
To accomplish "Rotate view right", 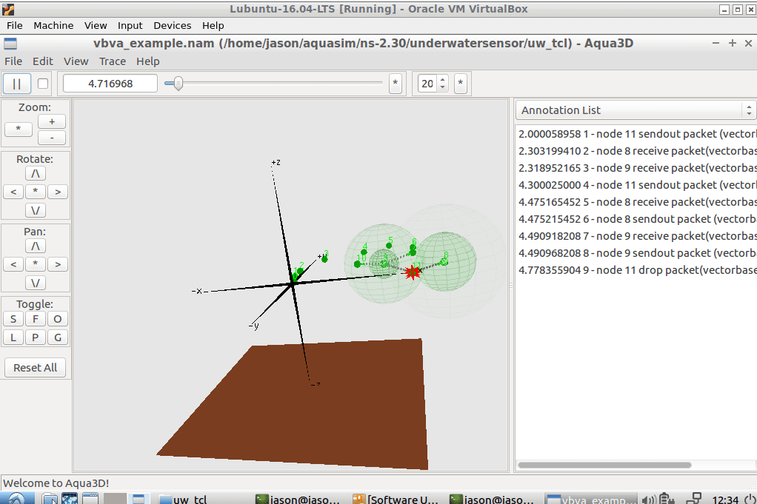I will pos(58,192).
